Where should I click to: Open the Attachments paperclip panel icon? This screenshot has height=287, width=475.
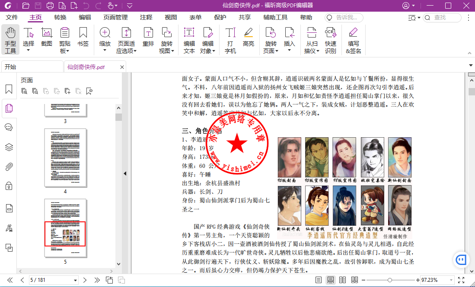(9, 167)
